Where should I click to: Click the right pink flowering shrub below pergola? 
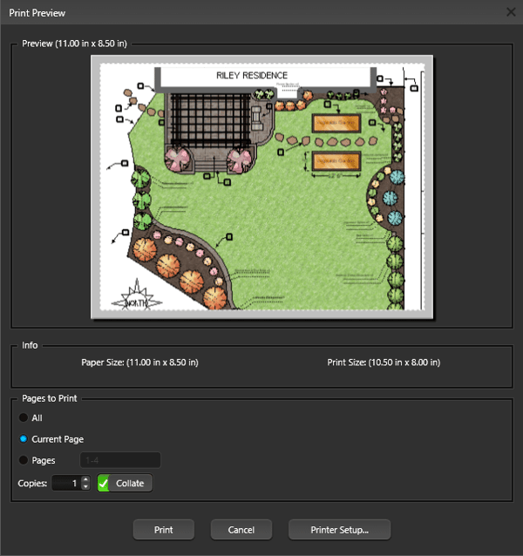pos(241,160)
